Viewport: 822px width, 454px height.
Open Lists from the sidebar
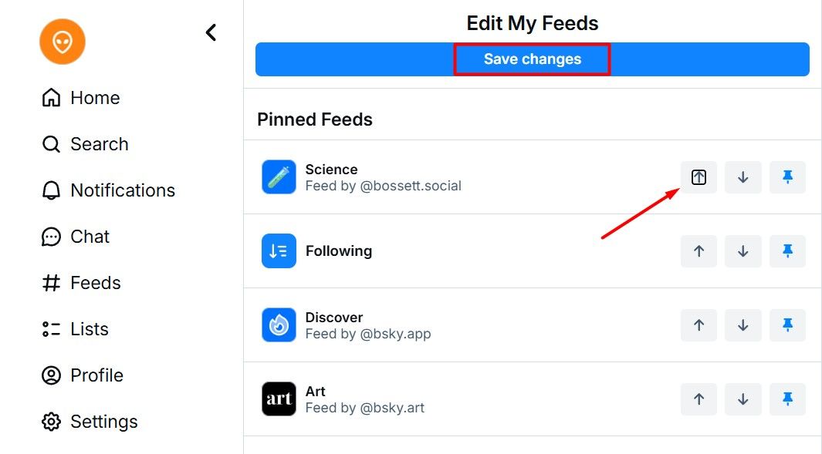coord(75,329)
